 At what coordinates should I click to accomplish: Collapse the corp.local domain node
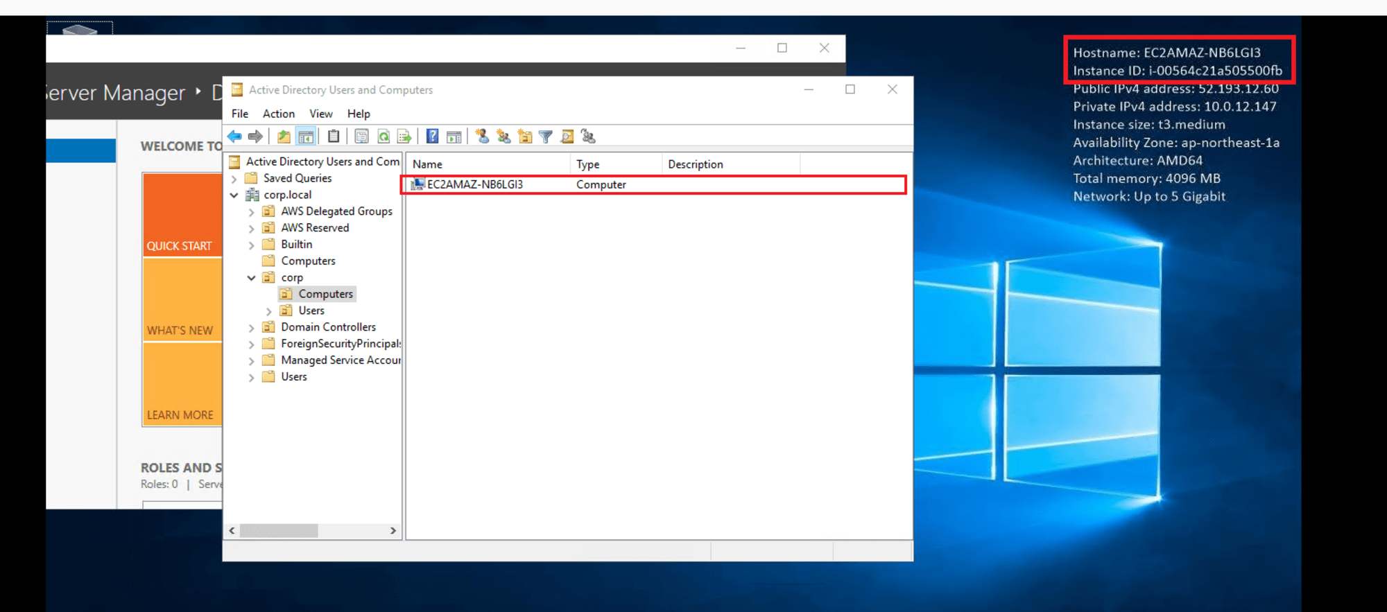click(x=234, y=195)
